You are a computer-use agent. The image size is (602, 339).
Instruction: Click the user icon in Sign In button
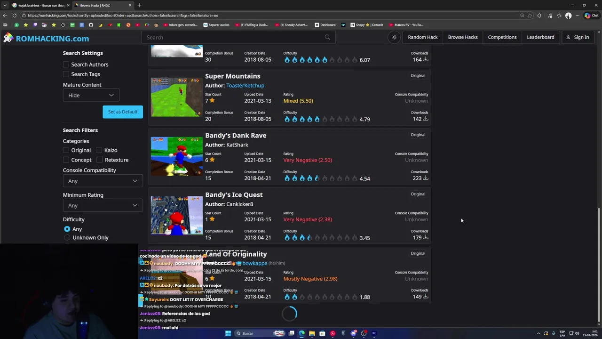pyautogui.click(x=568, y=37)
